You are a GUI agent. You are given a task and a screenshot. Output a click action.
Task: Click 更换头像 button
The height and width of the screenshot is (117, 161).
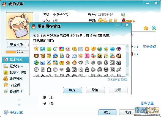pyautogui.click(x=17, y=45)
